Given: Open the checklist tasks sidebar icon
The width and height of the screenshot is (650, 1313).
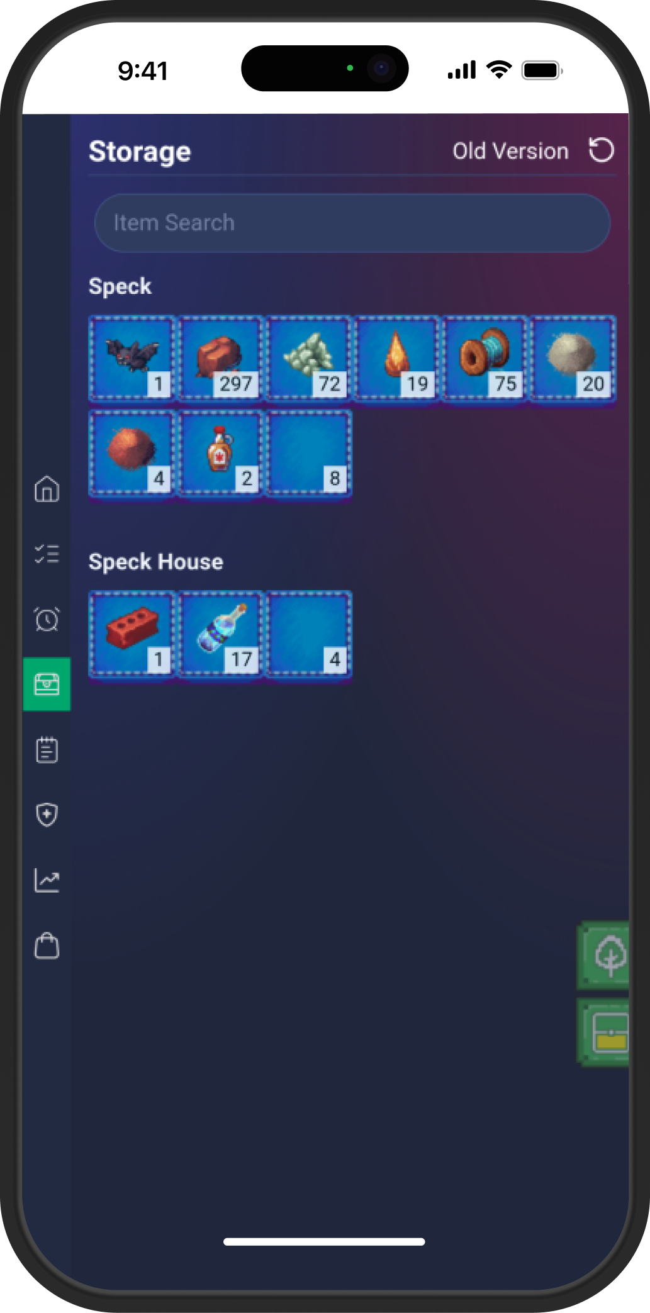Looking at the screenshot, I should 47,554.
